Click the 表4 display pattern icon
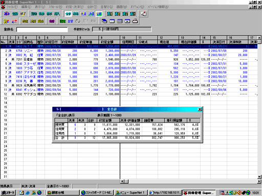Viewport: 262px width, 196px height. pos(133,14)
